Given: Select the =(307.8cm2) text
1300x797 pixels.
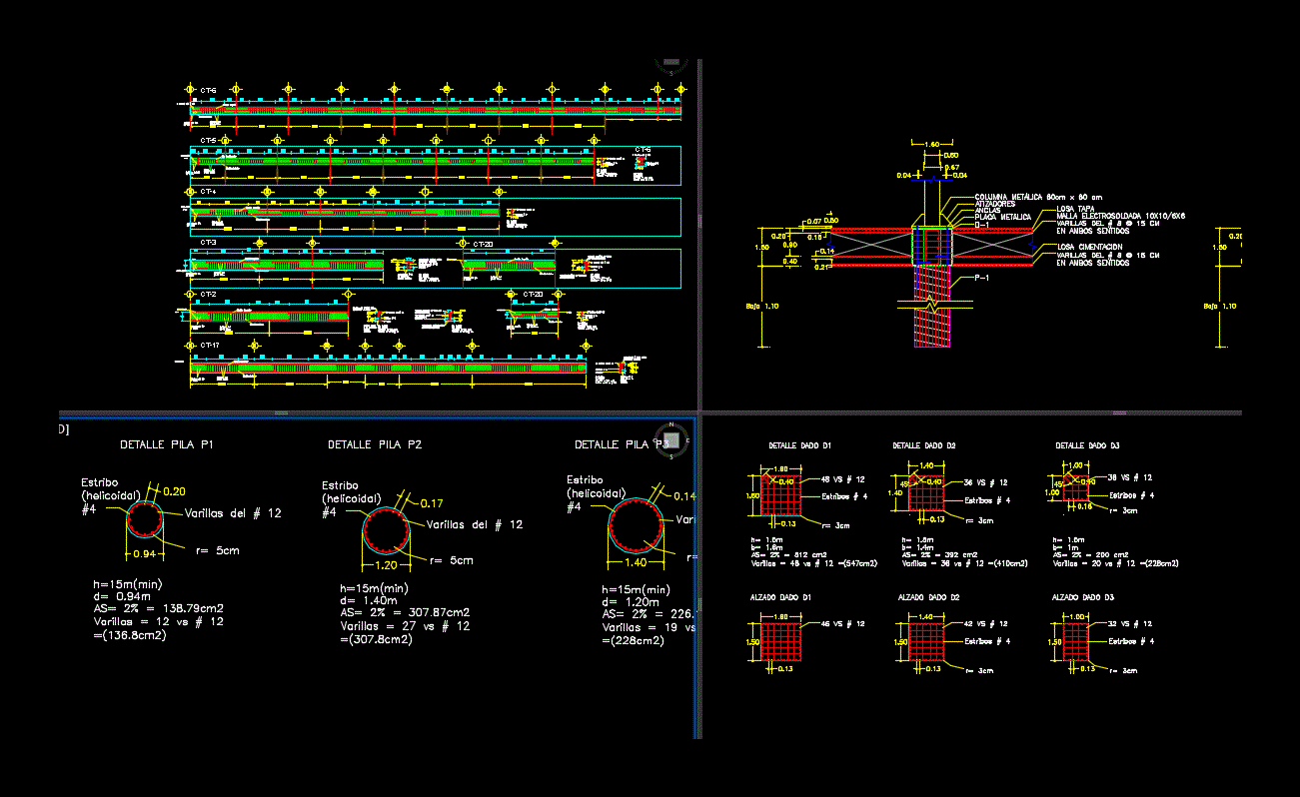Looking at the screenshot, I should click(x=377, y=639).
